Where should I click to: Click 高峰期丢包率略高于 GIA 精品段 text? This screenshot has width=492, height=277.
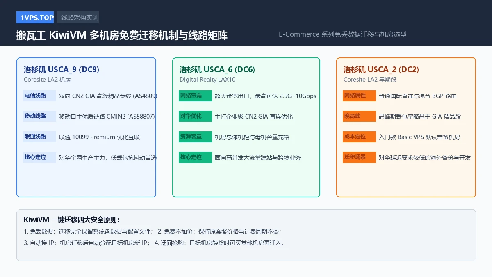420,117
